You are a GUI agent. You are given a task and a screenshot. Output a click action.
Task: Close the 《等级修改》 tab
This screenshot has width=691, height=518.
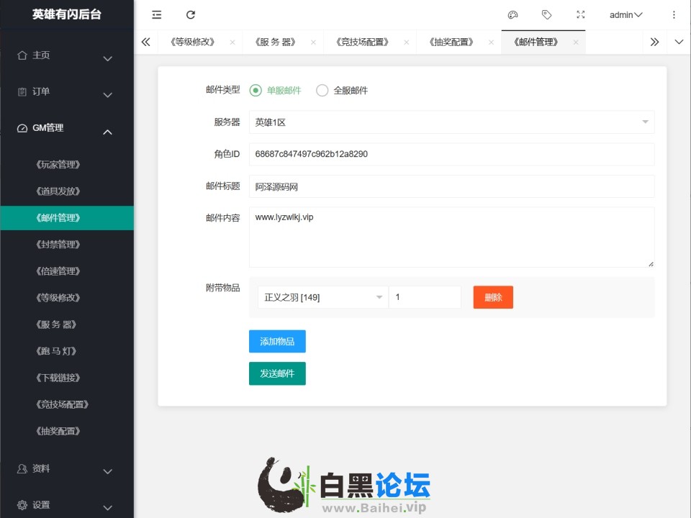coord(232,42)
